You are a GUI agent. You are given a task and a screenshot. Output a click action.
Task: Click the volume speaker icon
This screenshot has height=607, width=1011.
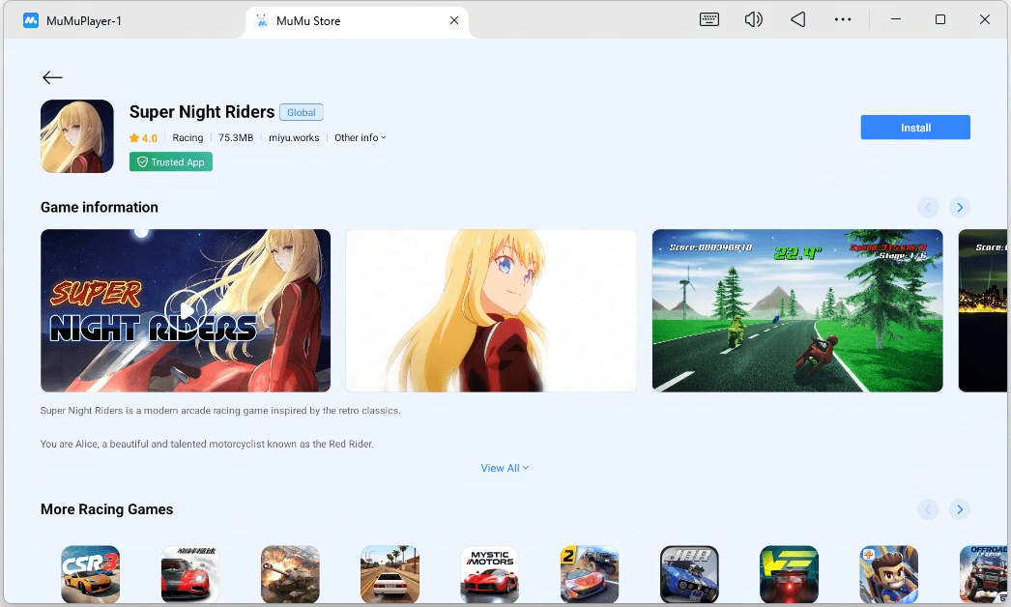pyautogui.click(x=753, y=19)
